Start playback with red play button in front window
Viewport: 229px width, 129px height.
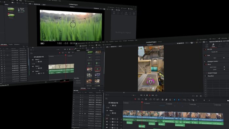[150, 95]
